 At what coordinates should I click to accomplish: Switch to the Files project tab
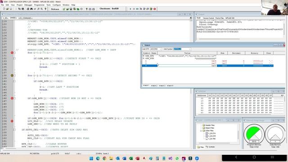[x=201, y=147]
